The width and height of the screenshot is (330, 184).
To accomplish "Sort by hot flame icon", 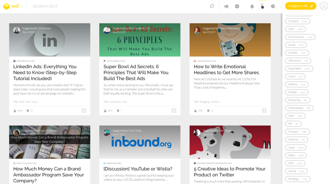I will point(252,6).
